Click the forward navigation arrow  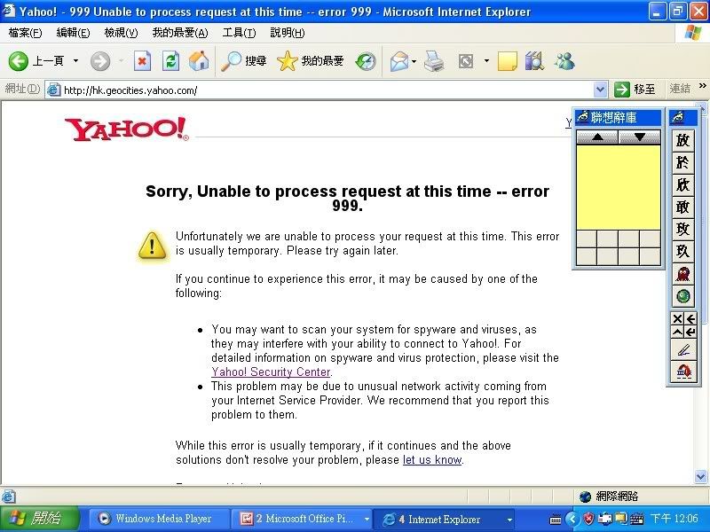click(x=100, y=61)
